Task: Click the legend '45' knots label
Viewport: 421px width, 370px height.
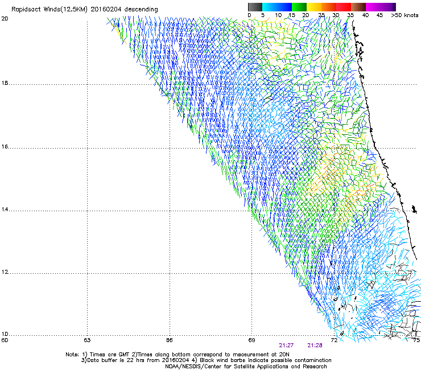Action: point(379,15)
